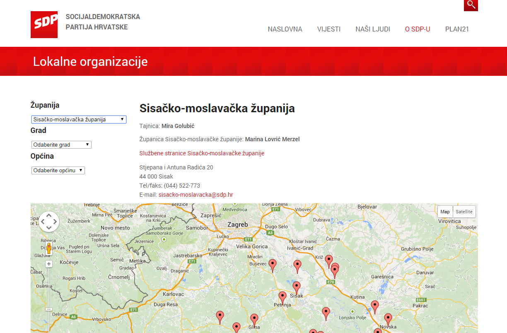Click the SDP logo
The width and height of the screenshot is (507, 333).
click(43, 24)
